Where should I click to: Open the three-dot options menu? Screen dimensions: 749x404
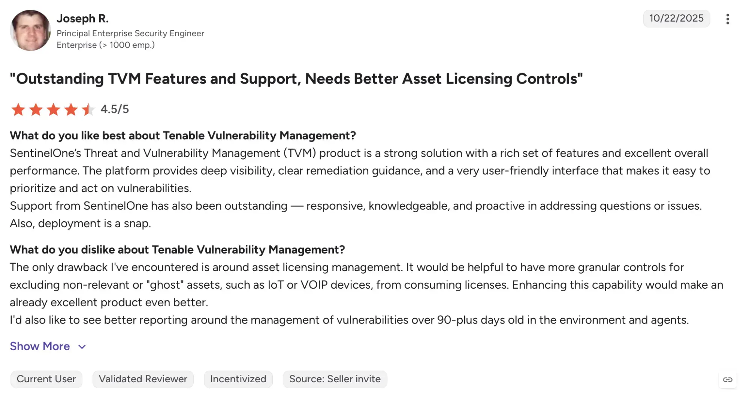point(727,19)
